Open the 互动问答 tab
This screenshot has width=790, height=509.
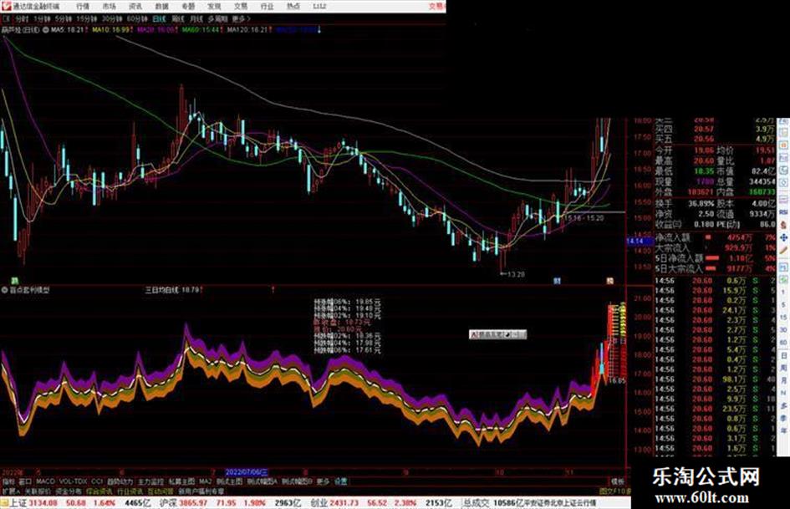pos(161,491)
